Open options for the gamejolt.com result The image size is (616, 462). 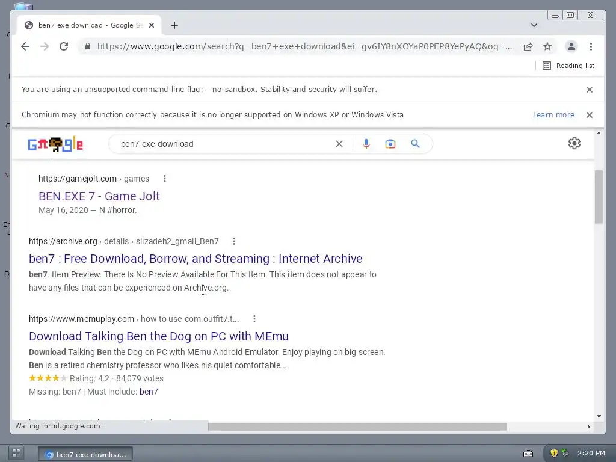pos(165,179)
